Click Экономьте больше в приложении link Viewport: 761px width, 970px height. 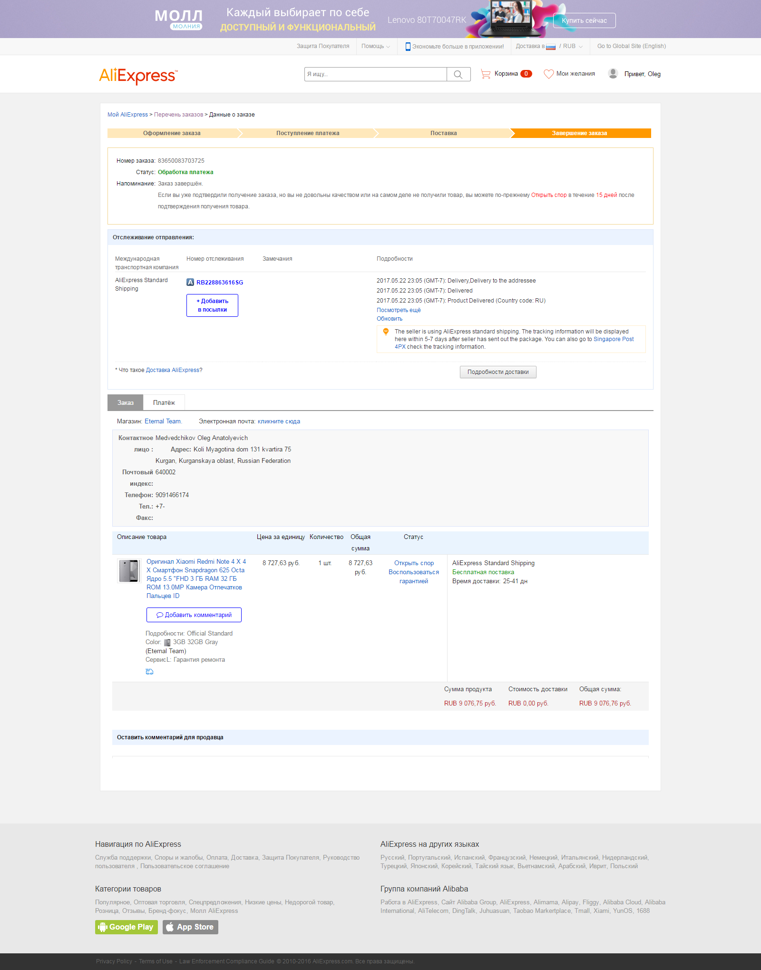coord(458,47)
